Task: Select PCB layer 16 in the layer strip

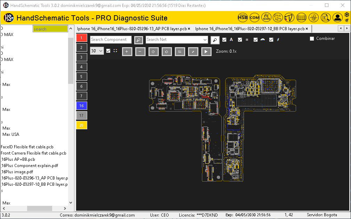Action: click(81, 105)
